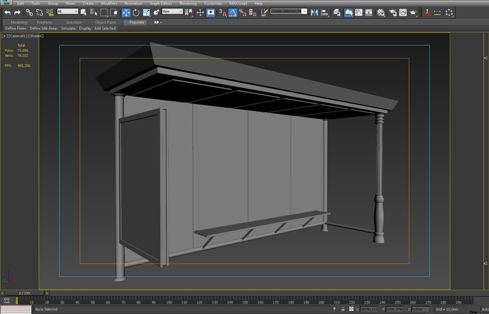
Task: Expand the ribbon options dropdown arrow
Action: point(161,22)
